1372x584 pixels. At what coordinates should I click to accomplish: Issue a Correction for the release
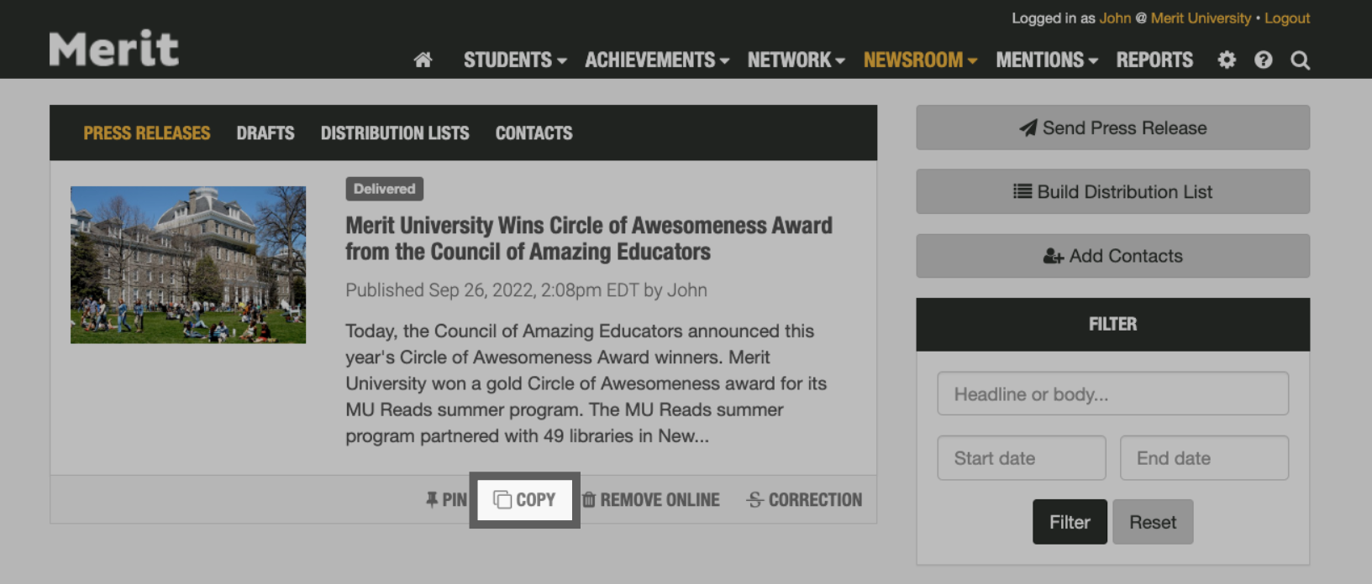804,500
